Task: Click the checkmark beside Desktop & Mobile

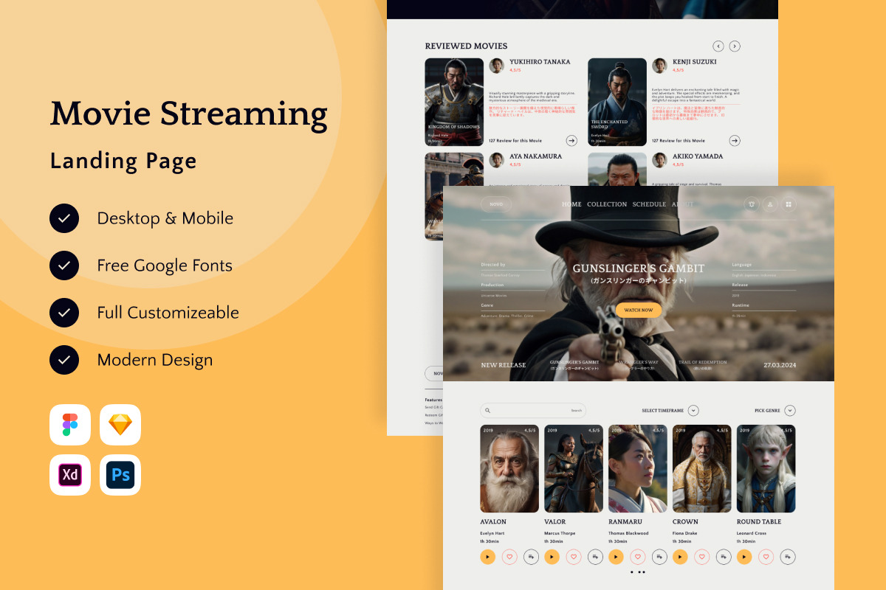Action: click(64, 218)
